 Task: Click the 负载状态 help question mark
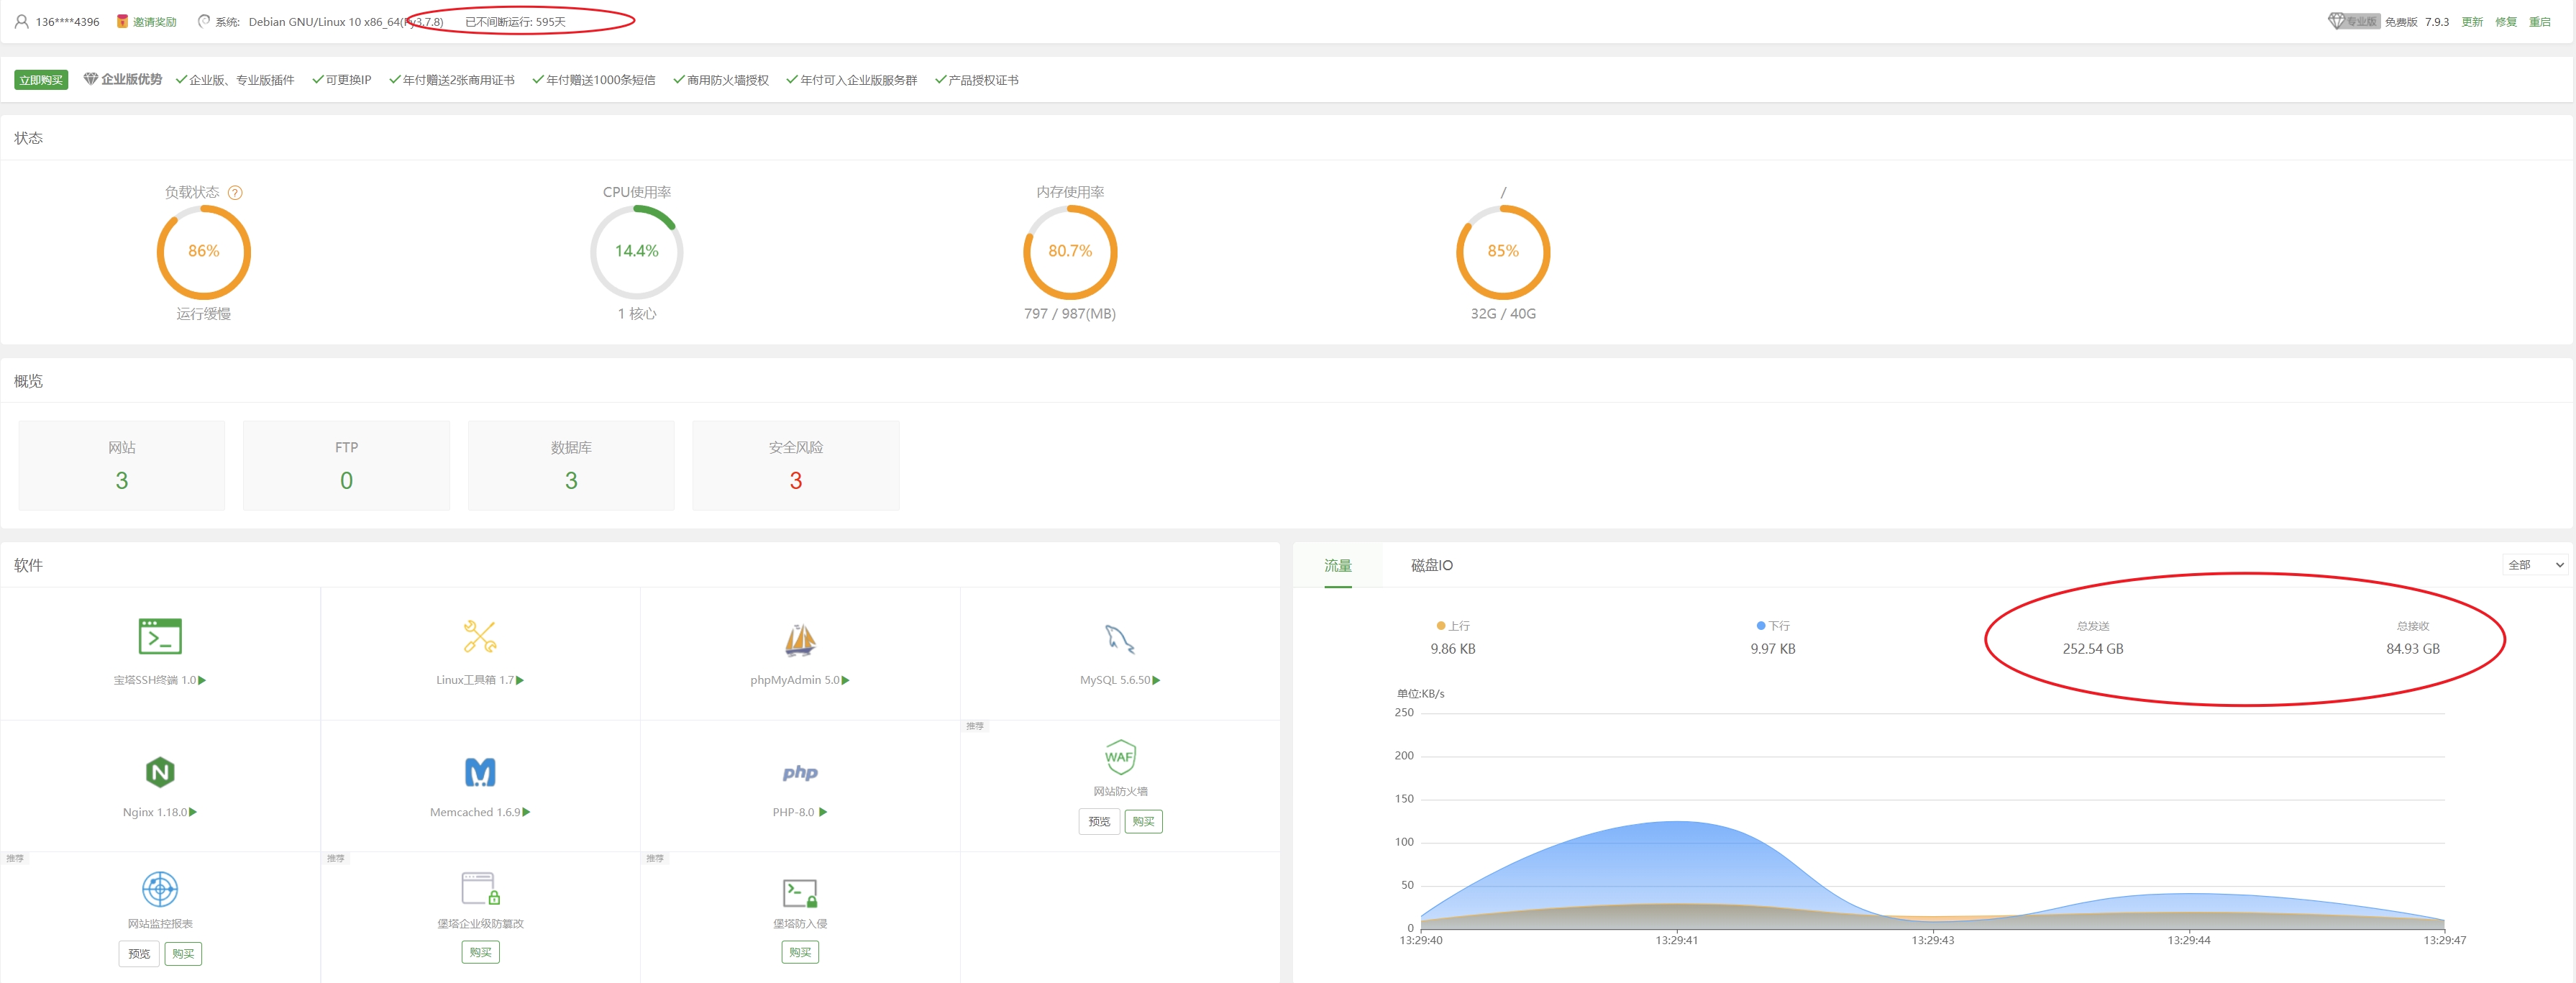point(235,193)
